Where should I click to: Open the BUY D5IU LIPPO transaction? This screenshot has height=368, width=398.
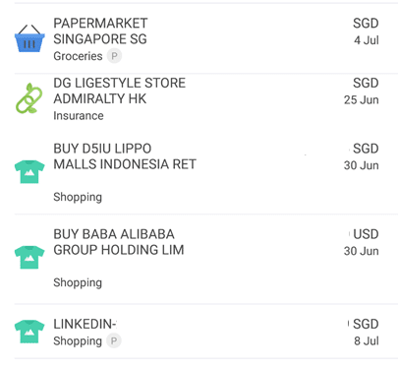pos(206,172)
